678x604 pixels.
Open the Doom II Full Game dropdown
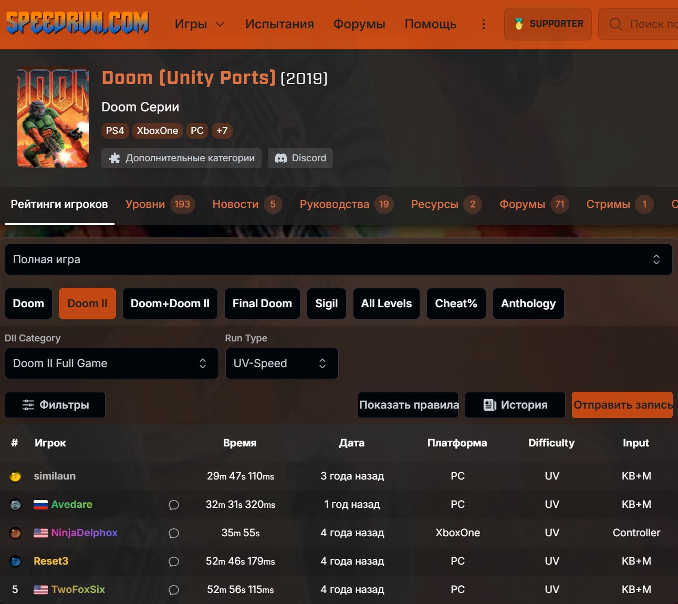click(112, 363)
